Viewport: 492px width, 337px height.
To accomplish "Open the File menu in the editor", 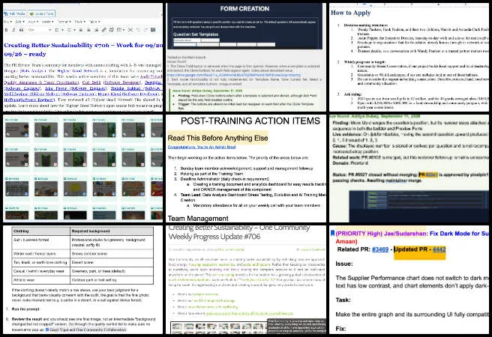I will pyautogui.click(x=7, y=22).
